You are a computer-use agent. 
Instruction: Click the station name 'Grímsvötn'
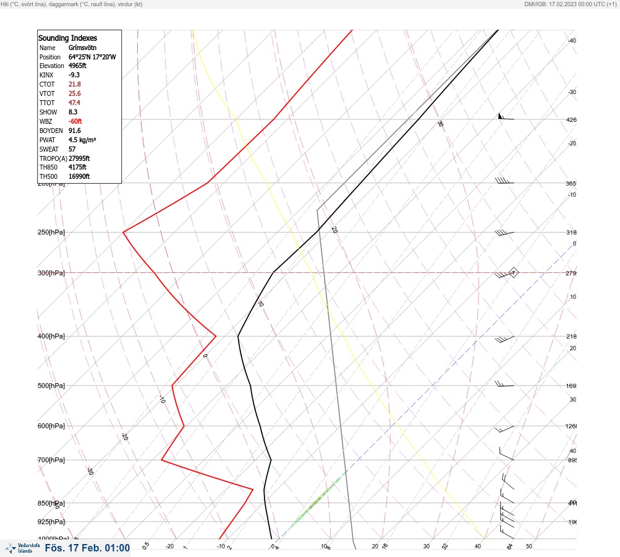[x=83, y=48]
